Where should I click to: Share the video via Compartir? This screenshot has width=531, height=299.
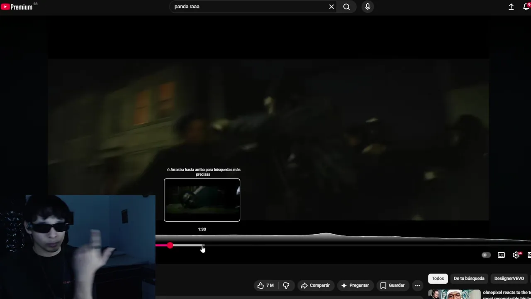coord(315,285)
